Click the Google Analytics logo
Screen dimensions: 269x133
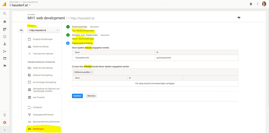[4, 4]
